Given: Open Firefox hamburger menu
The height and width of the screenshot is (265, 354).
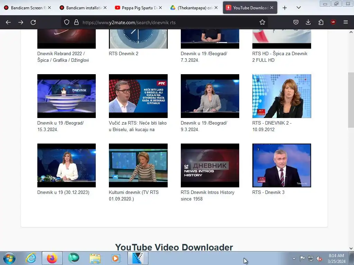Looking at the screenshot, I should click(346, 22).
